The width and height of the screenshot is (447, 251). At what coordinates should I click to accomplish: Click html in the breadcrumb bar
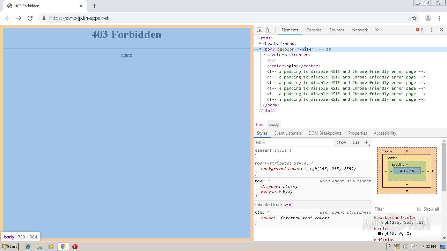pos(260,124)
